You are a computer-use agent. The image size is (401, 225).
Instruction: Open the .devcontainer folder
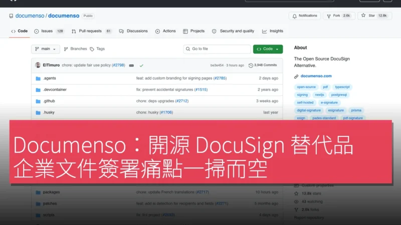[55, 90]
